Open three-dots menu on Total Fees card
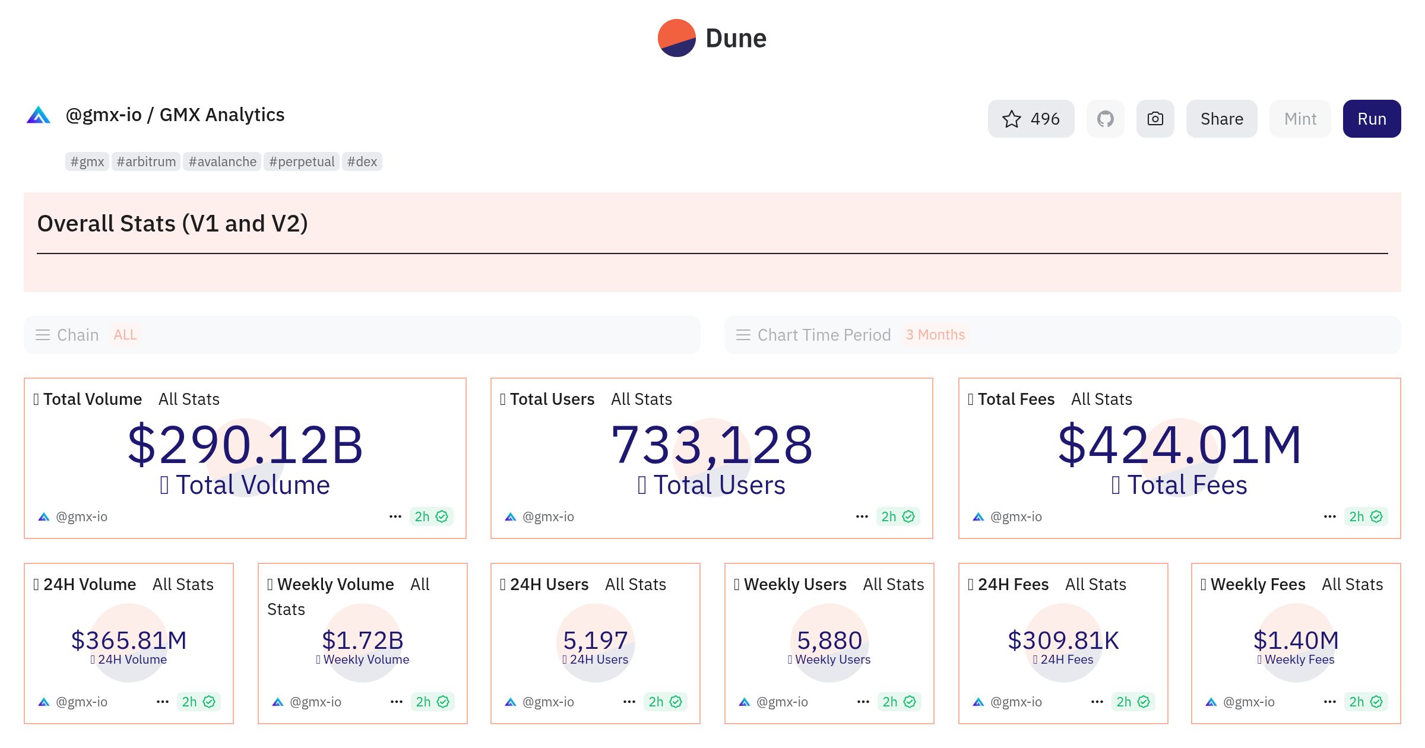The height and width of the screenshot is (748, 1425). pos(1330,516)
